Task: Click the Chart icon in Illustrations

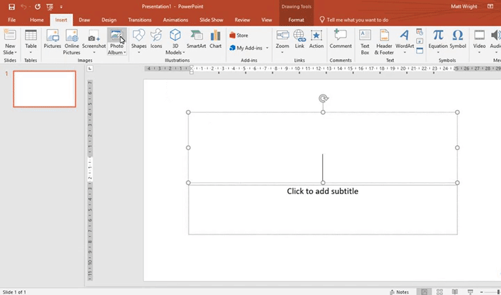Action: pyautogui.click(x=216, y=39)
